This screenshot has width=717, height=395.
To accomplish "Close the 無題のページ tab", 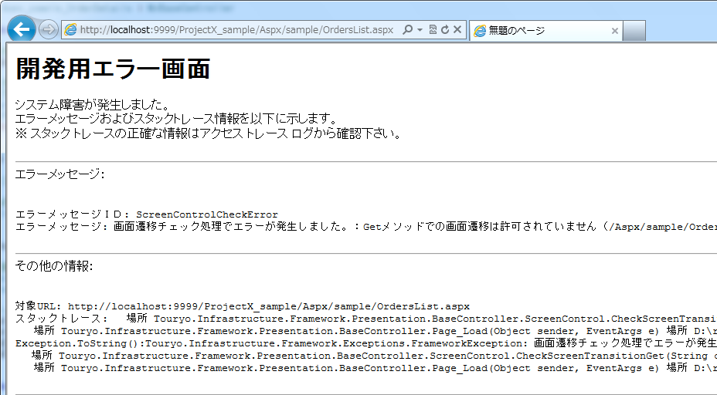I will tap(615, 31).
